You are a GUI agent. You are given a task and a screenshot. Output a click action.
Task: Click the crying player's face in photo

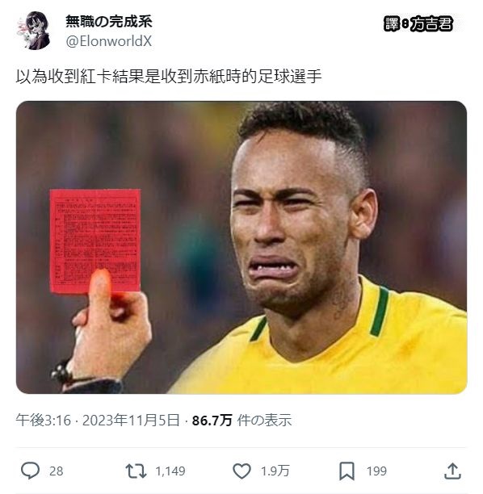pyautogui.click(x=293, y=227)
